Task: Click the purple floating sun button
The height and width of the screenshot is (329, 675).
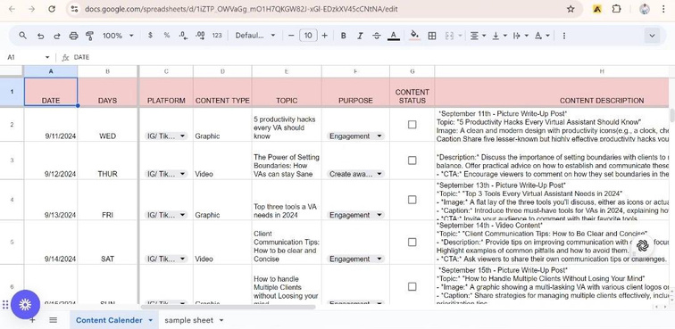Action: pyautogui.click(x=25, y=305)
